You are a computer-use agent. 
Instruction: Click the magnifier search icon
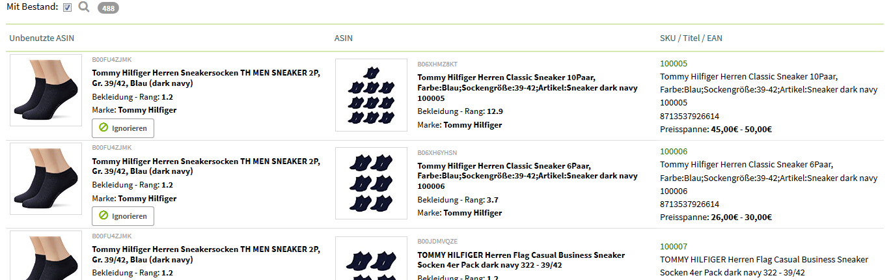84,7
